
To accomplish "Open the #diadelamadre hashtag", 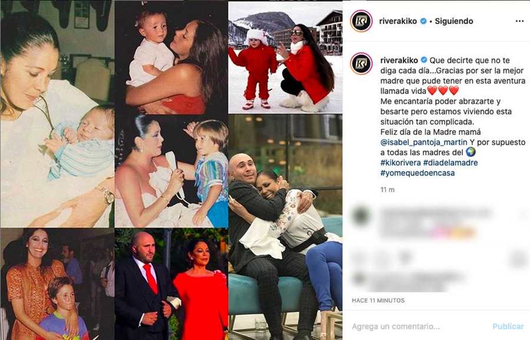I will coord(450,162).
